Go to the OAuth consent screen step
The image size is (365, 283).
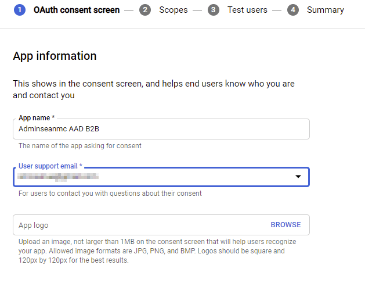pyautogui.click(x=76, y=10)
